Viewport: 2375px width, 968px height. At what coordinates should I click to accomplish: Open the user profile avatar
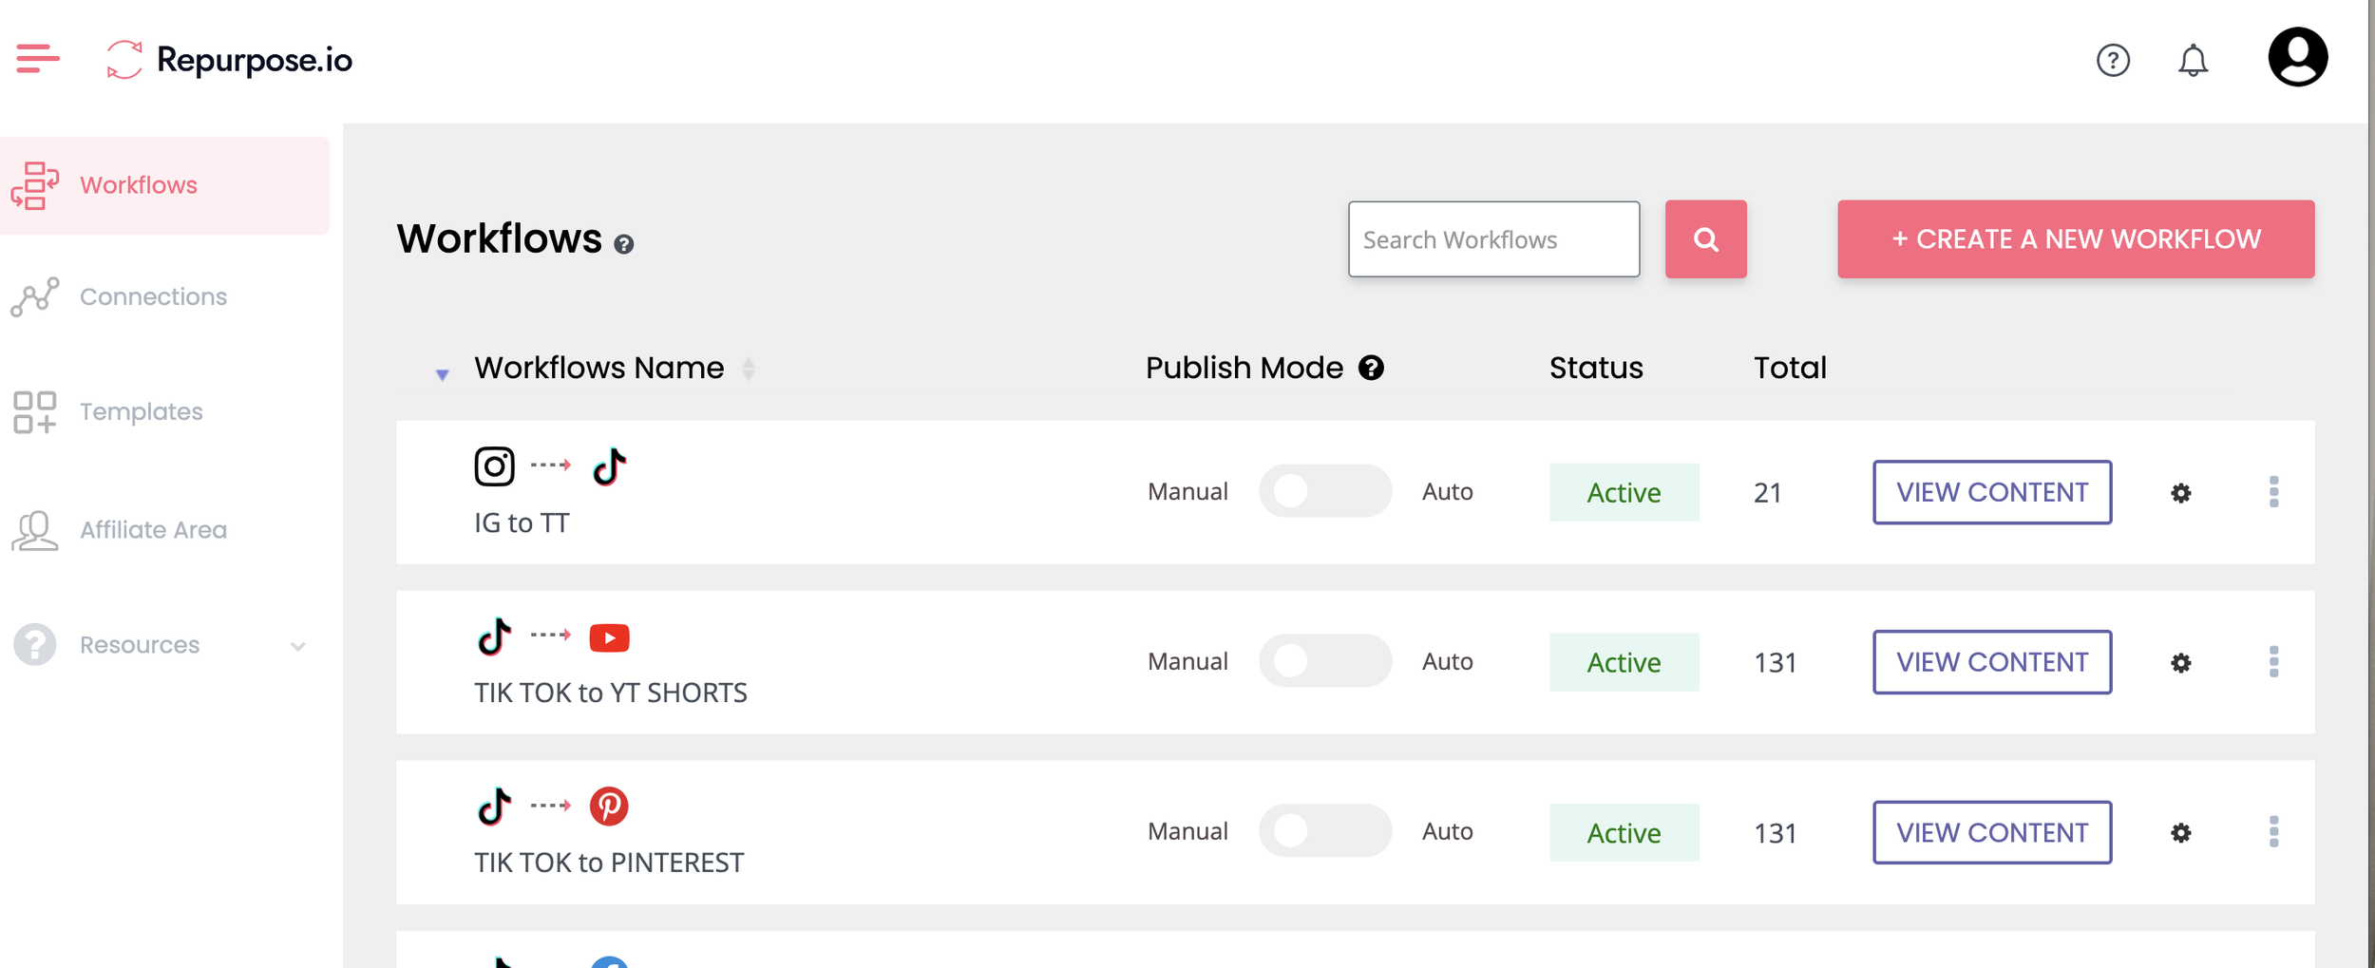click(2297, 57)
